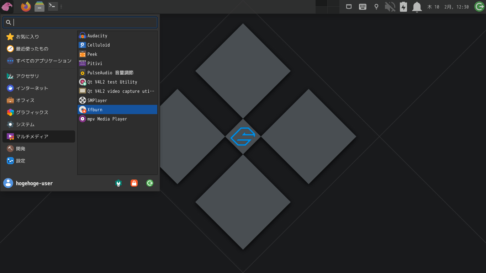Toggle the application menu bird button
The height and width of the screenshot is (273, 486).
click(x=7, y=7)
